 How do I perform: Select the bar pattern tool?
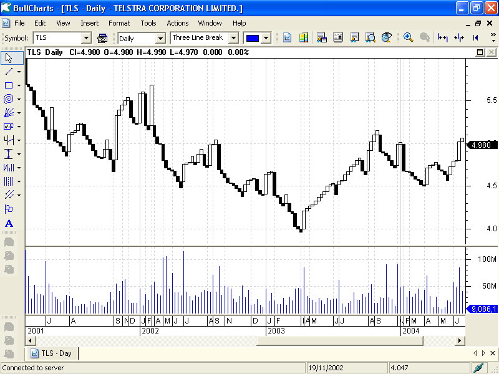pos(9,168)
